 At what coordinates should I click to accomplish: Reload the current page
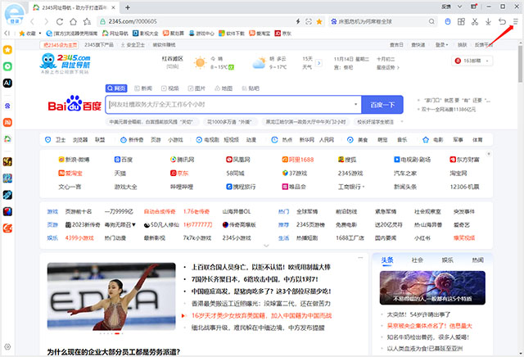coord(60,22)
